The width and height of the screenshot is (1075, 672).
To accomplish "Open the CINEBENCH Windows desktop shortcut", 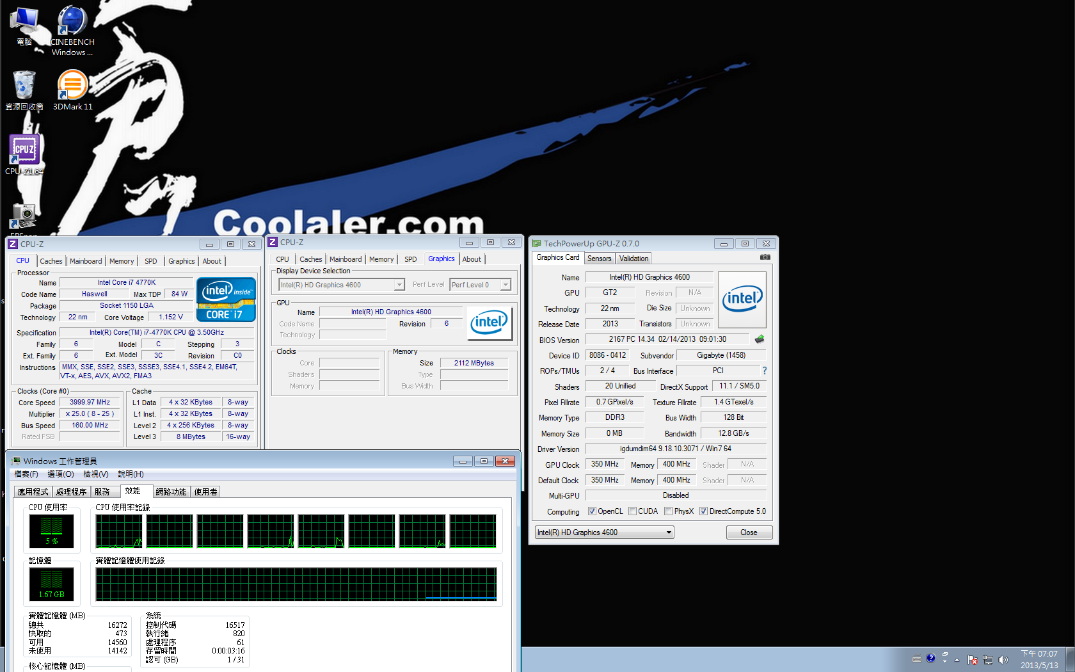I will [x=72, y=30].
